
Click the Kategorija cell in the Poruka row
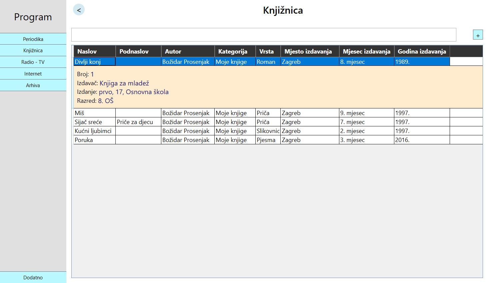235,140
